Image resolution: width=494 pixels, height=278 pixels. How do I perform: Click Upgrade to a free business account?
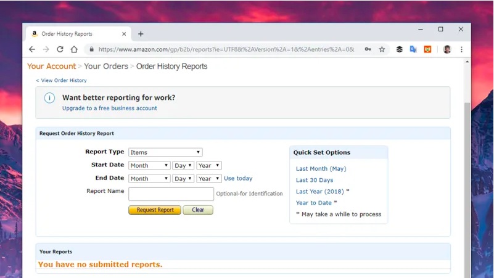(110, 108)
